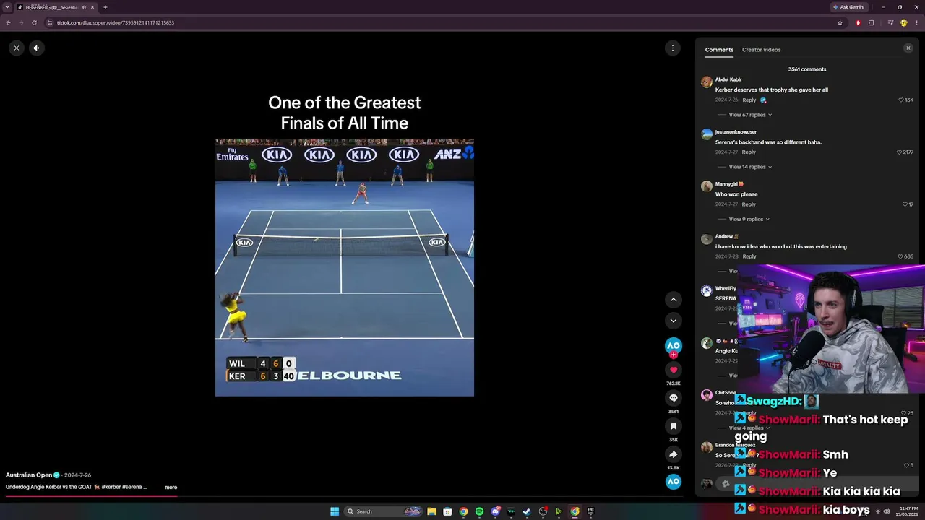
Task: Open Epic Games Launcher from the taskbar
Action: (590, 511)
